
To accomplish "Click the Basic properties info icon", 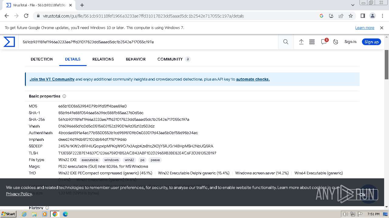I will (64, 96).
